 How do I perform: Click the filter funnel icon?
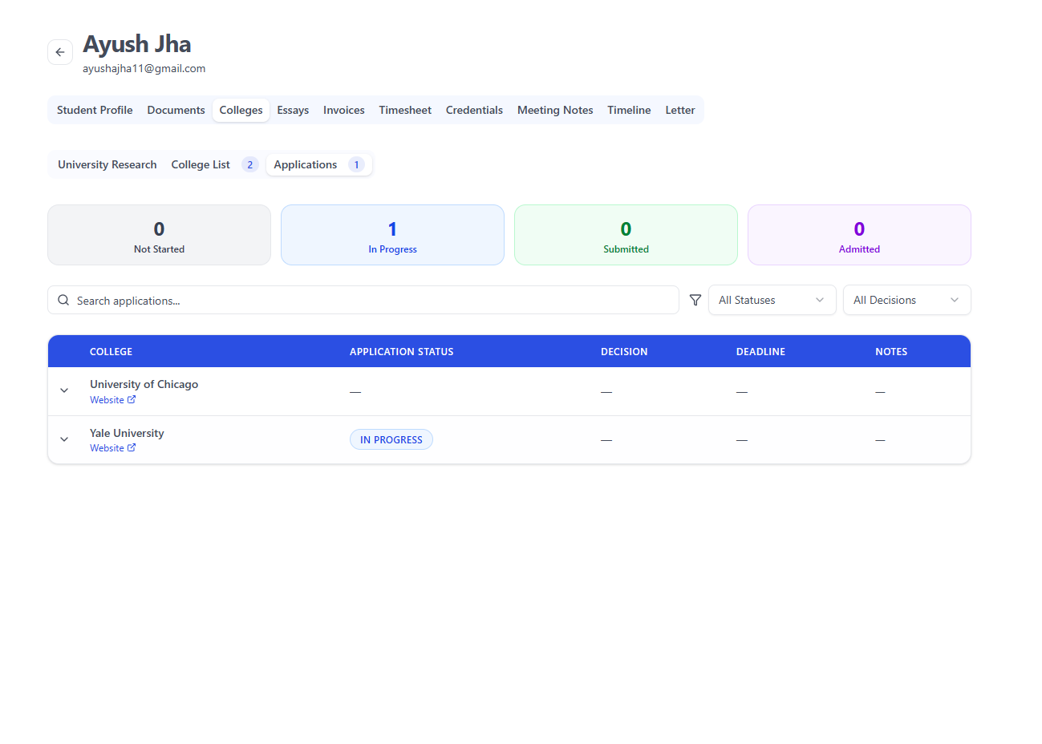coord(695,300)
